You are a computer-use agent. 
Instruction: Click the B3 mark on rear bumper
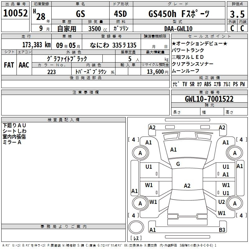(x=222, y=230)
